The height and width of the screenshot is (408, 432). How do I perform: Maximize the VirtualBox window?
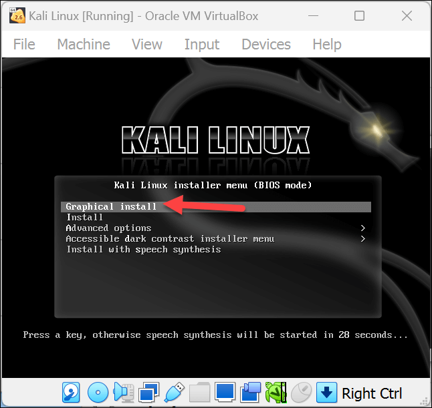tap(359, 15)
